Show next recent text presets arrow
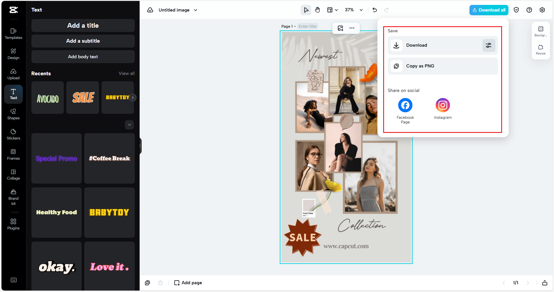The width and height of the screenshot is (554, 292). [132, 98]
